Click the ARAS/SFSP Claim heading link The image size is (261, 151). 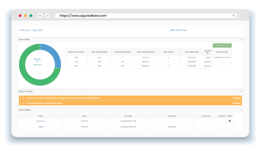tap(178, 30)
